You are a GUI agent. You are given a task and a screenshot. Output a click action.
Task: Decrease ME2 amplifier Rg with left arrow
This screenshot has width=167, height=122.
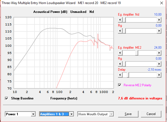pyautogui.click(x=120, y=64)
